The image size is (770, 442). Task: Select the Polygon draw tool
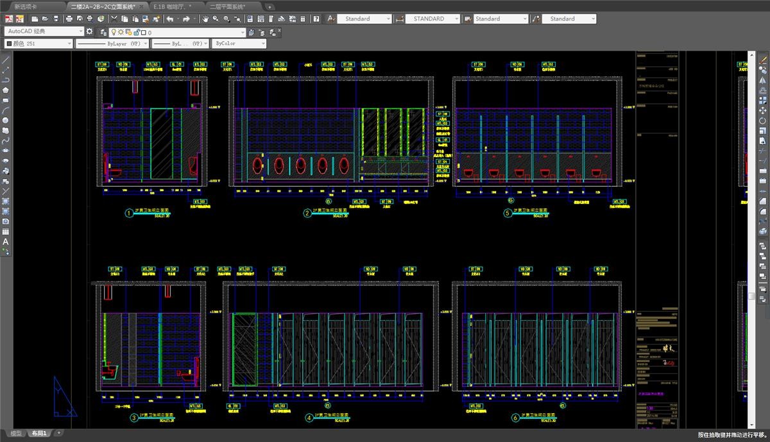6,90
